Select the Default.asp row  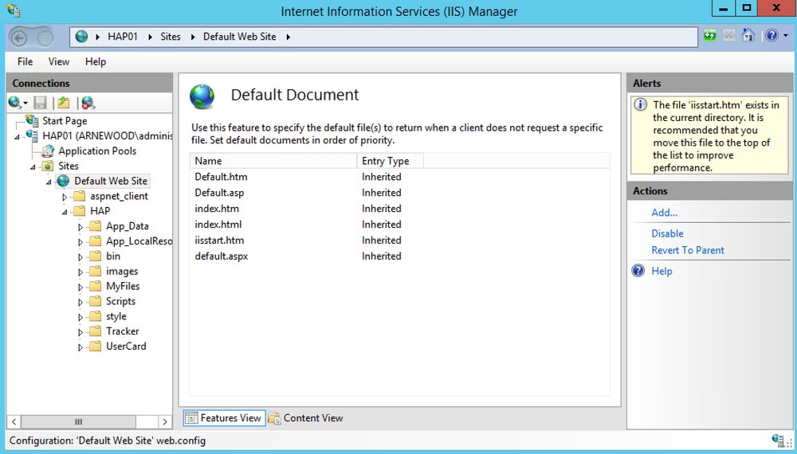point(399,193)
